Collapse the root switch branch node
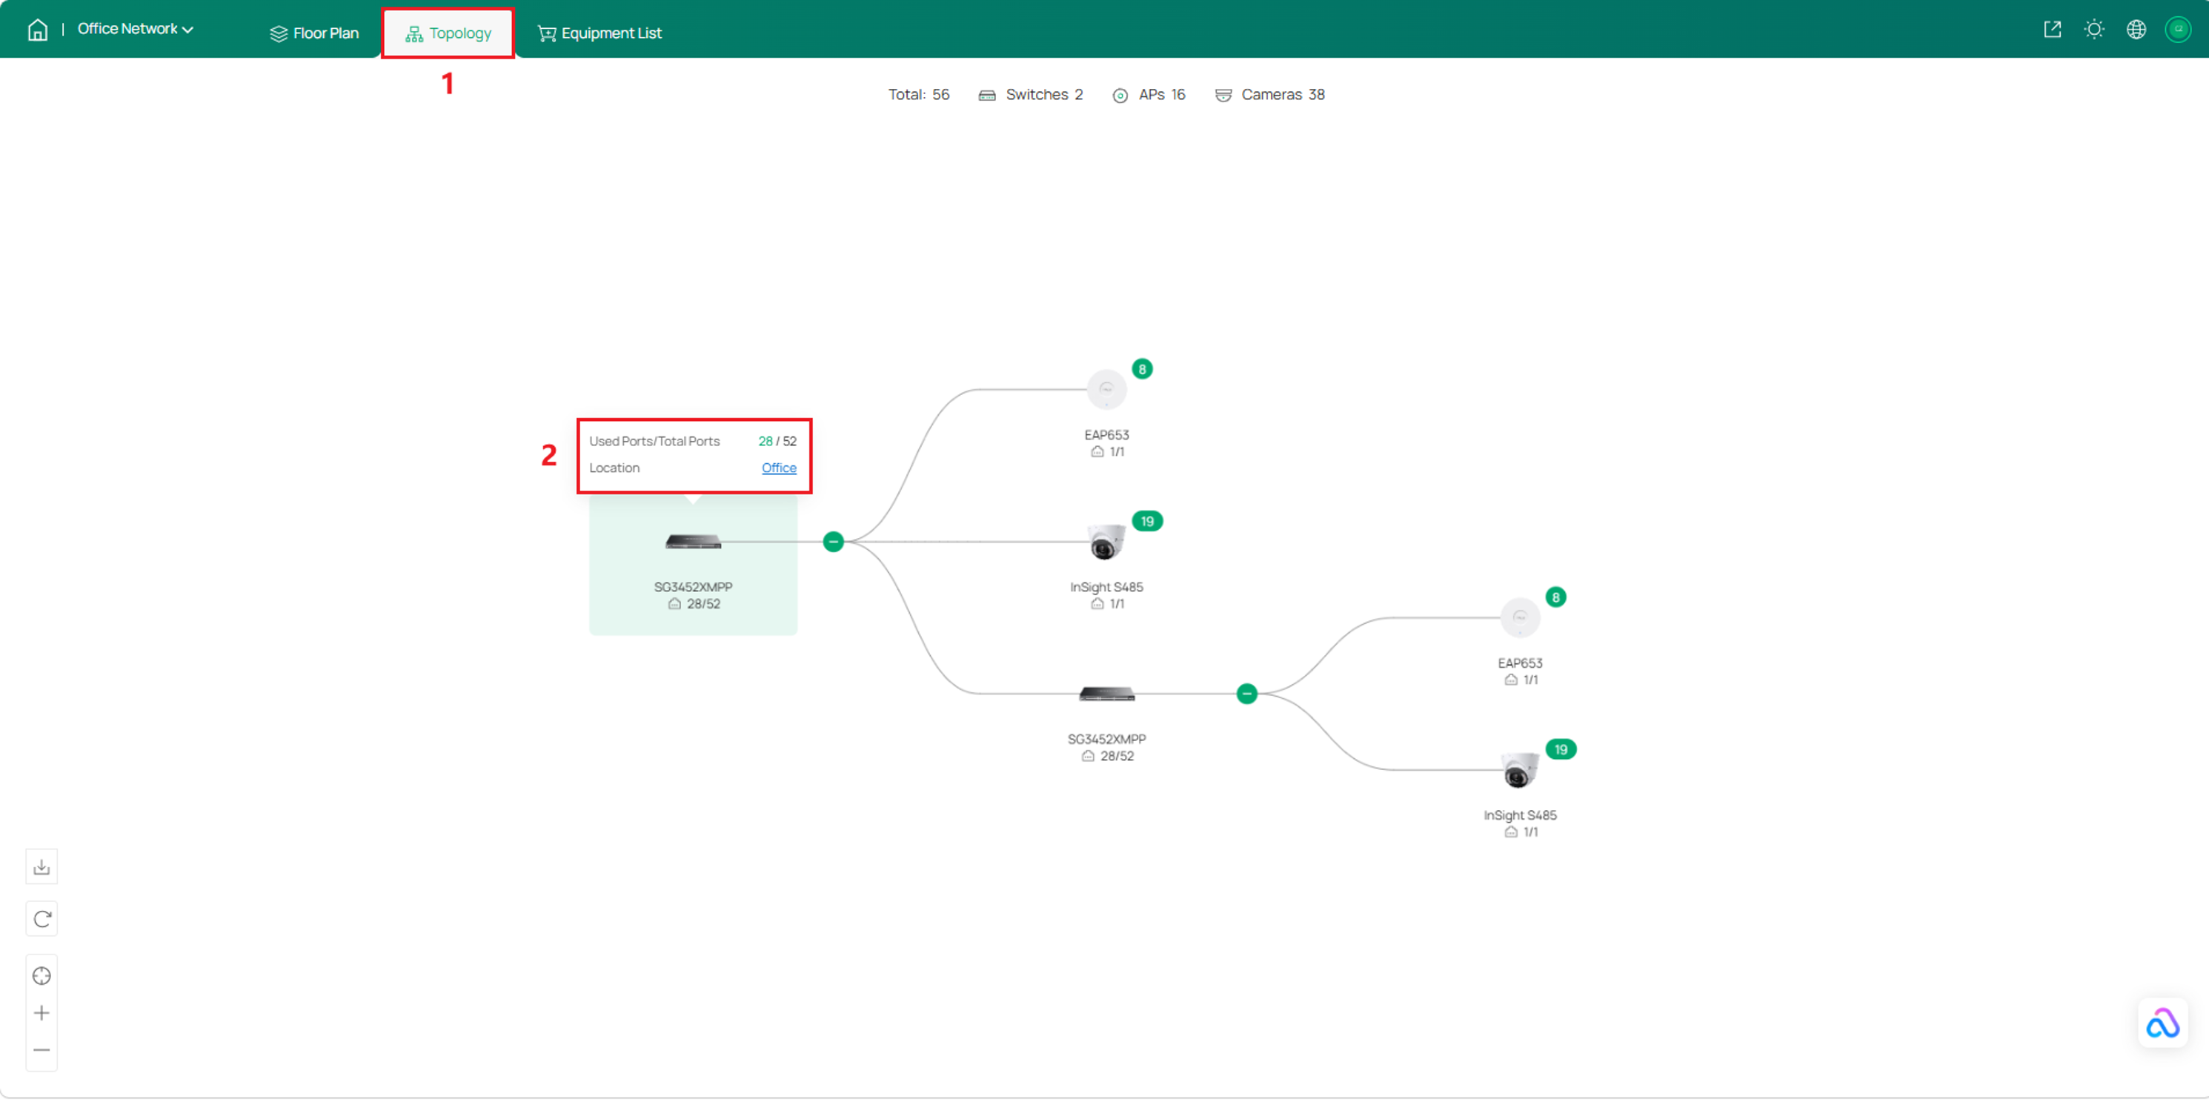Viewport: 2209px width, 1102px height. [x=834, y=542]
